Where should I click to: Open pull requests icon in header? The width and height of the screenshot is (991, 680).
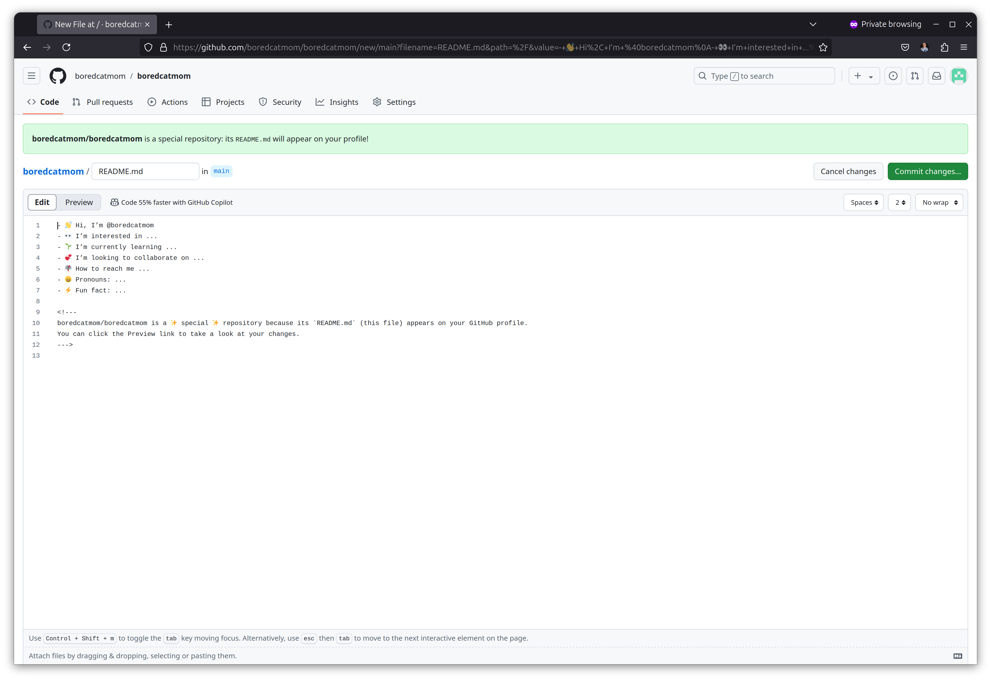pos(915,76)
